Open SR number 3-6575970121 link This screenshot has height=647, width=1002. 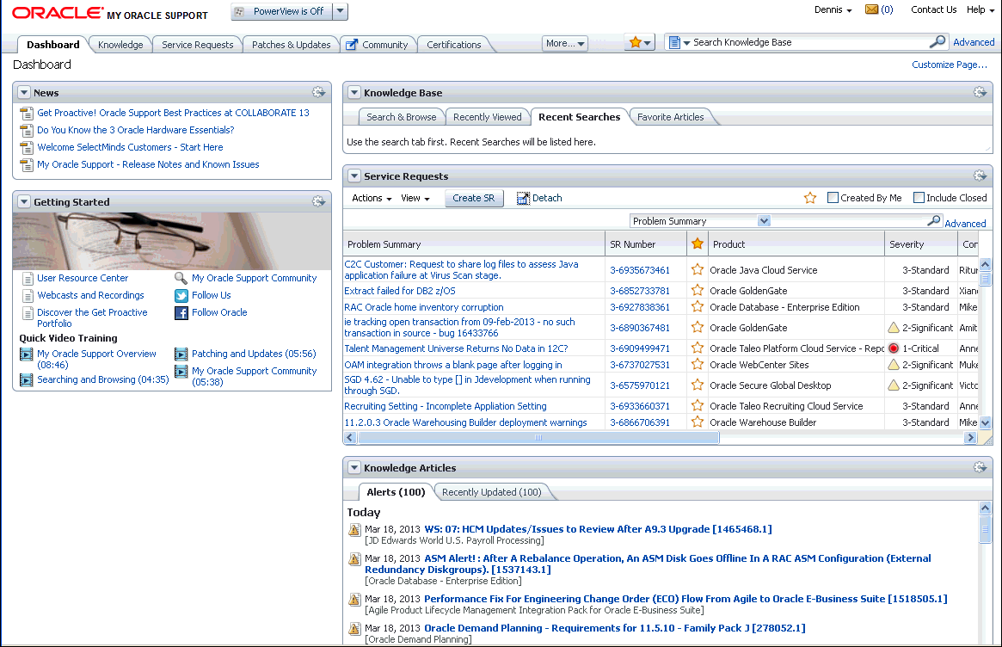click(x=640, y=385)
